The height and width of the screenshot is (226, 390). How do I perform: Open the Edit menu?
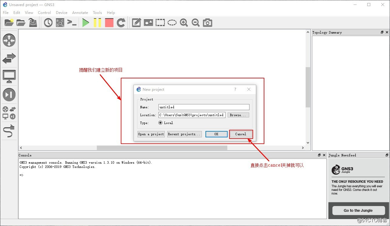tap(17, 12)
